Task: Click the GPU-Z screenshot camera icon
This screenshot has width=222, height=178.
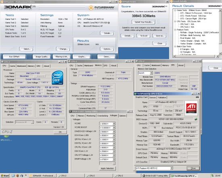Action: (197, 97)
